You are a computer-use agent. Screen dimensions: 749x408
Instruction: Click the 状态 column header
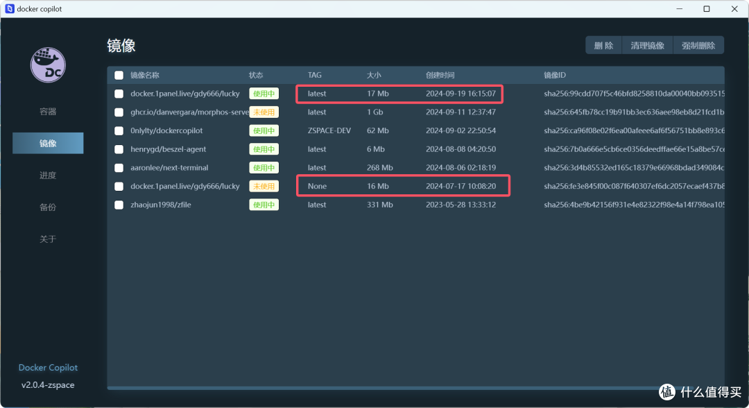coord(256,75)
